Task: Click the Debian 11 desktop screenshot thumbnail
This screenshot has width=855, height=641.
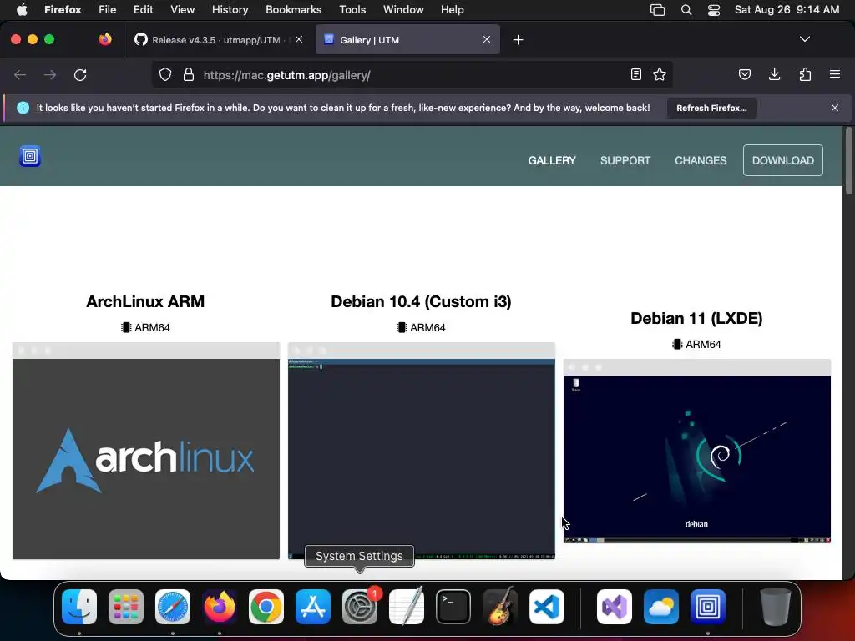Action: 697,451
